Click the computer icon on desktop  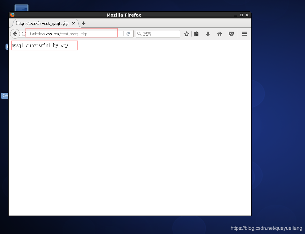22,8
